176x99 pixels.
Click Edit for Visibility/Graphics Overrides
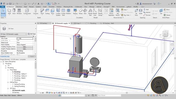point(25,47)
